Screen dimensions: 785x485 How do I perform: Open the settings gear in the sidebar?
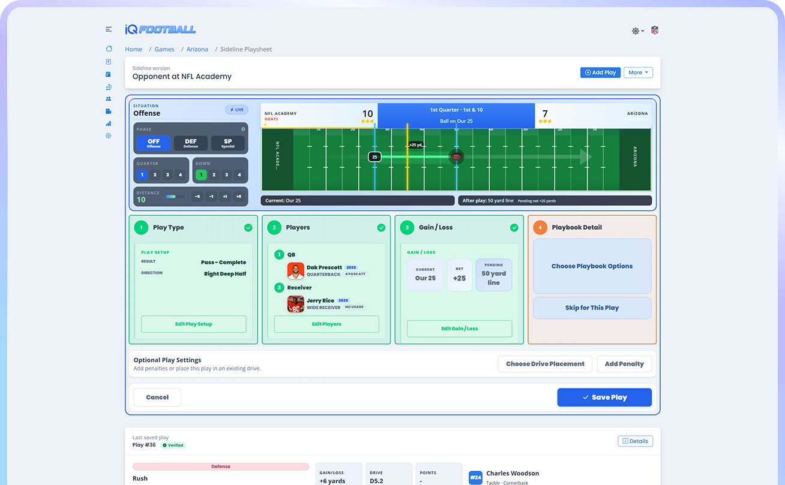pyautogui.click(x=109, y=136)
